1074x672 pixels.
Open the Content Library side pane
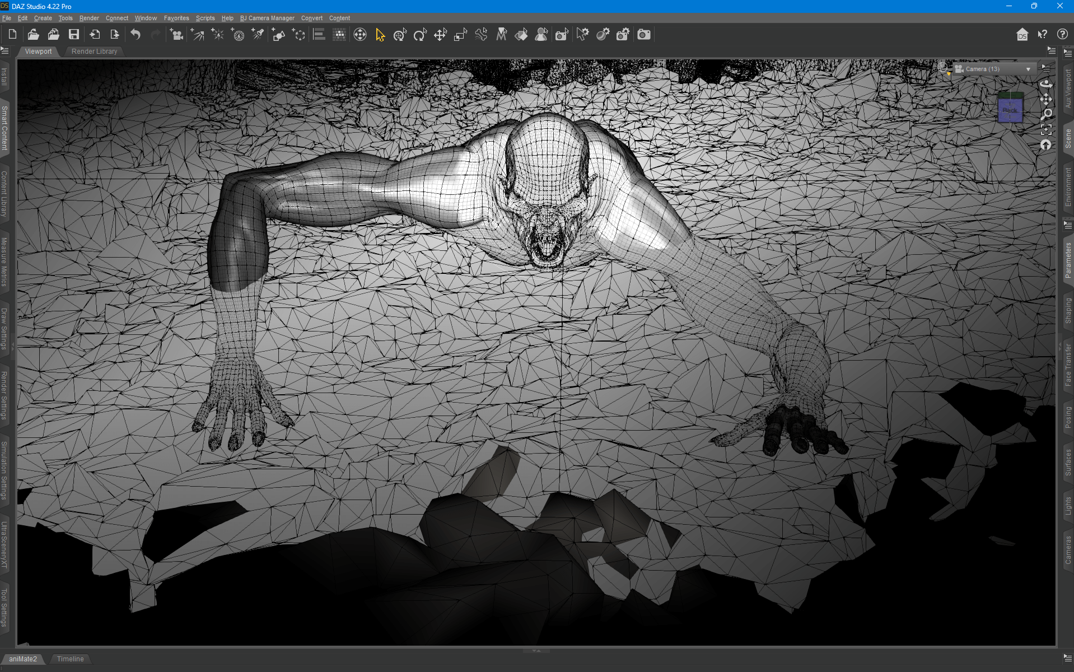click(x=4, y=194)
